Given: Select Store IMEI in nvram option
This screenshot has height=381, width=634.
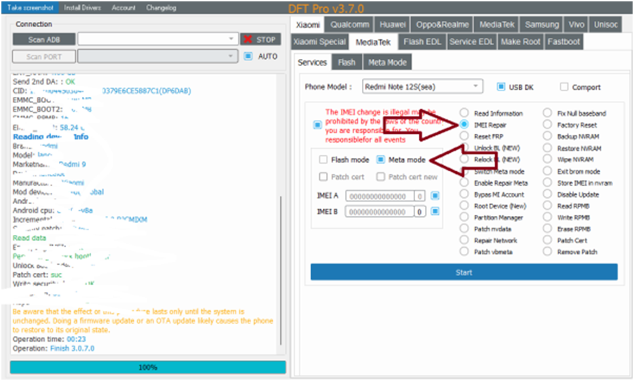Looking at the screenshot, I should pyautogui.click(x=548, y=183).
